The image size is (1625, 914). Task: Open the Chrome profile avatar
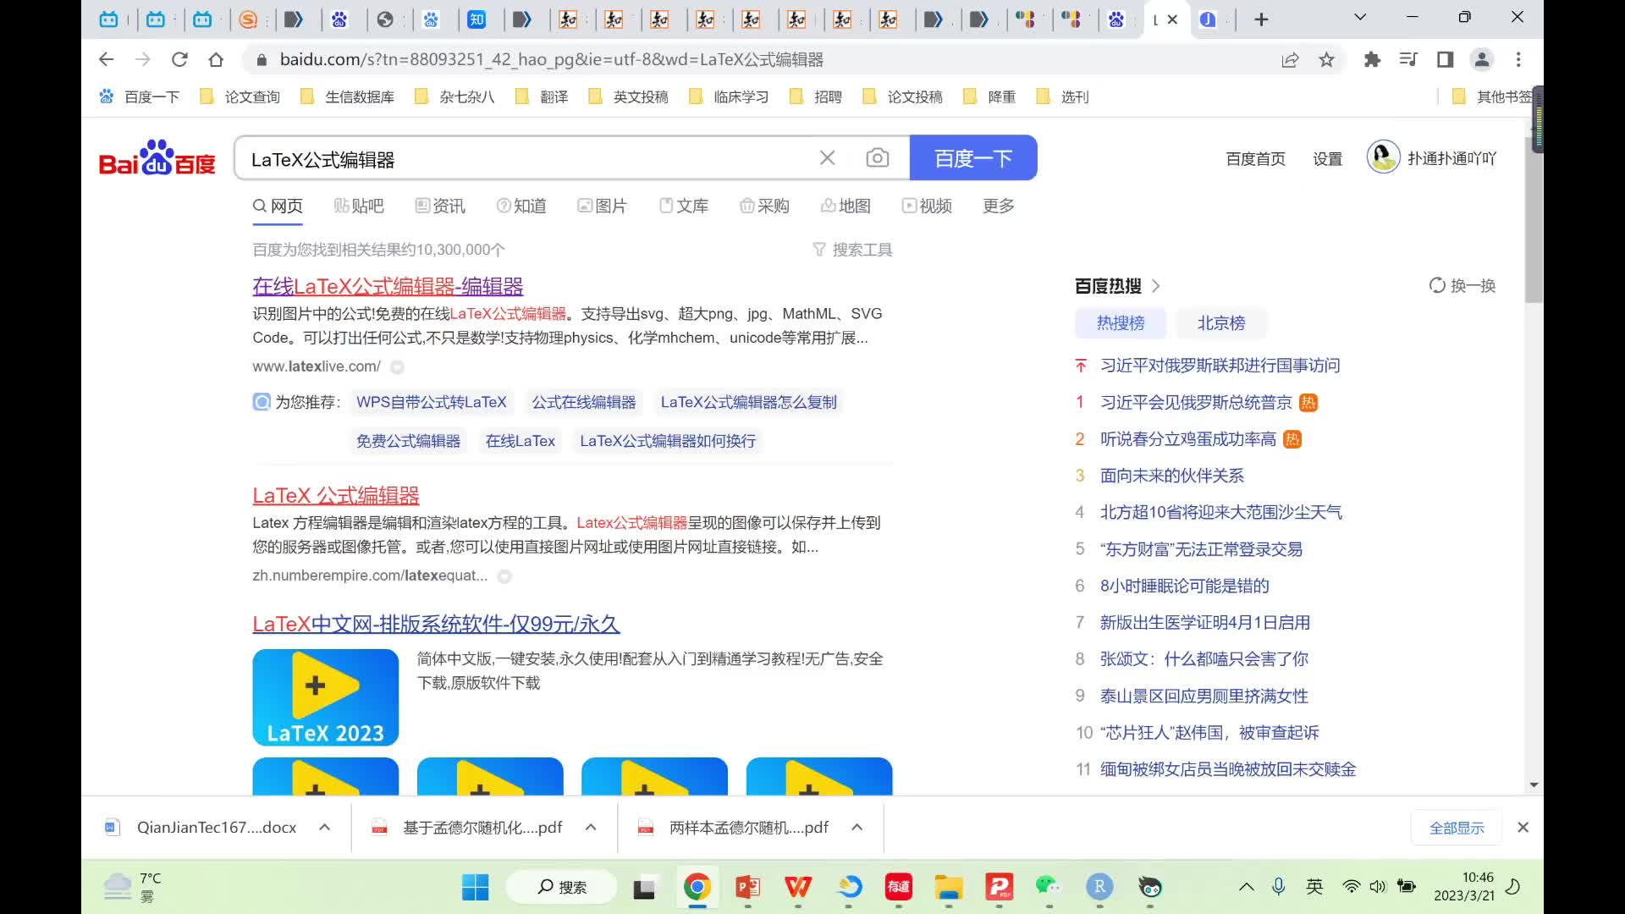(x=1482, y=59)
